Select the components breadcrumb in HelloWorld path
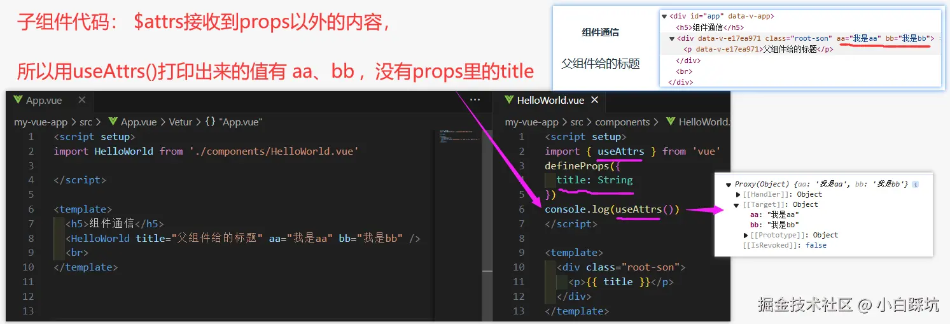This screenshot has height=324, width=950. pos(622,122)
